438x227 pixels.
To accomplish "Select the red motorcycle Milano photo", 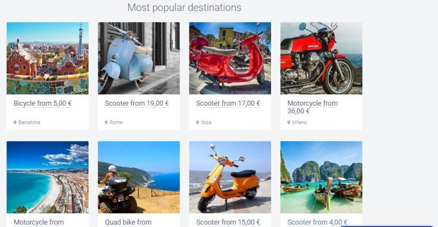I will tap(321, 58).
